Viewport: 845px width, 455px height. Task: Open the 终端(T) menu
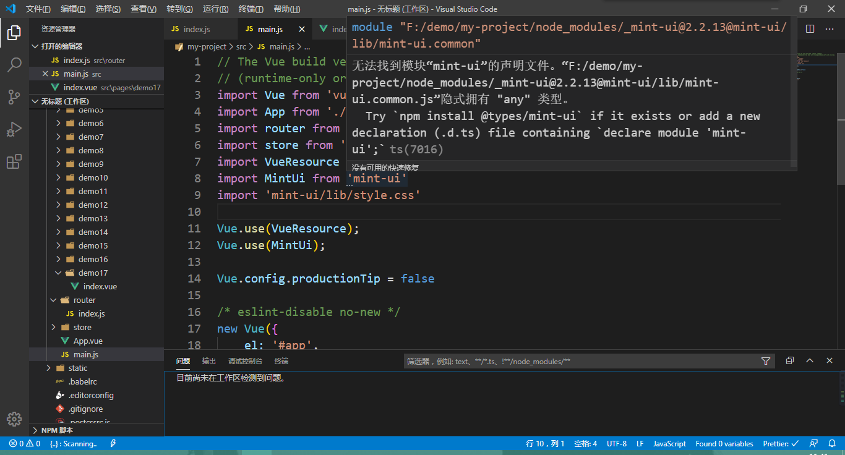point(251,9)
